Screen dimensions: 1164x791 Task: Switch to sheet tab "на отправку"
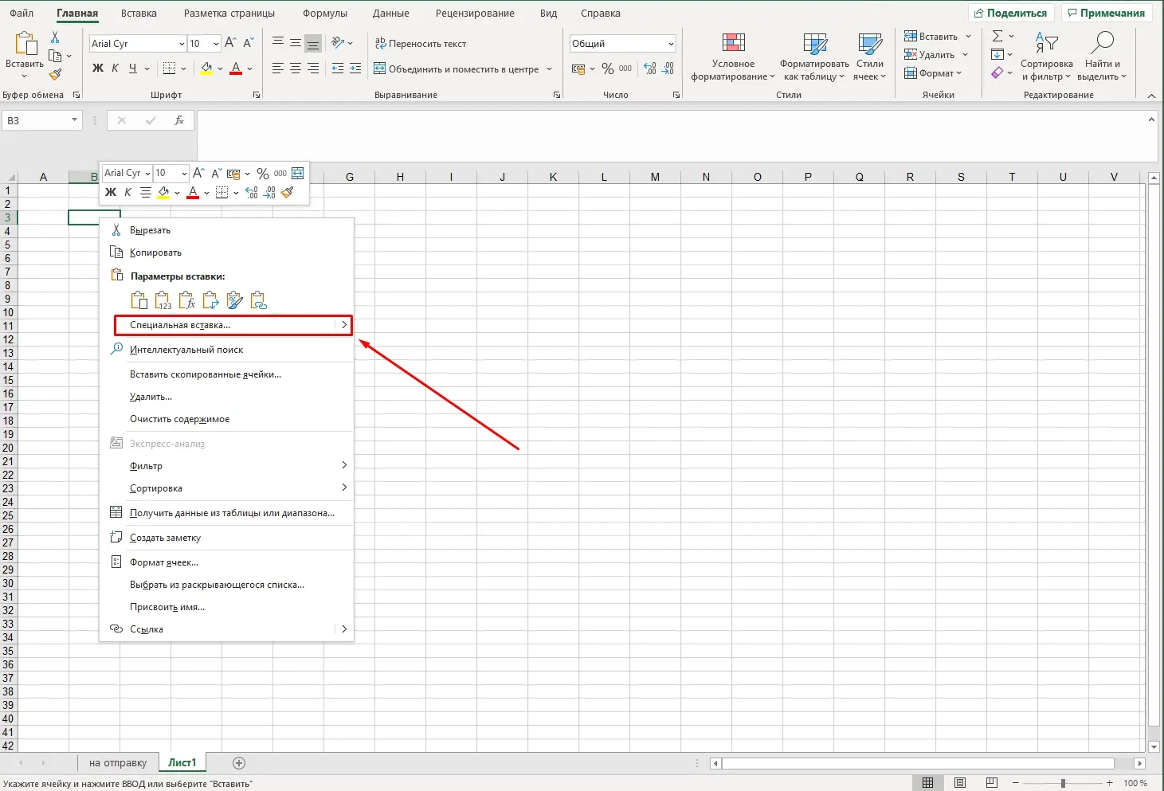pos(118,763)
